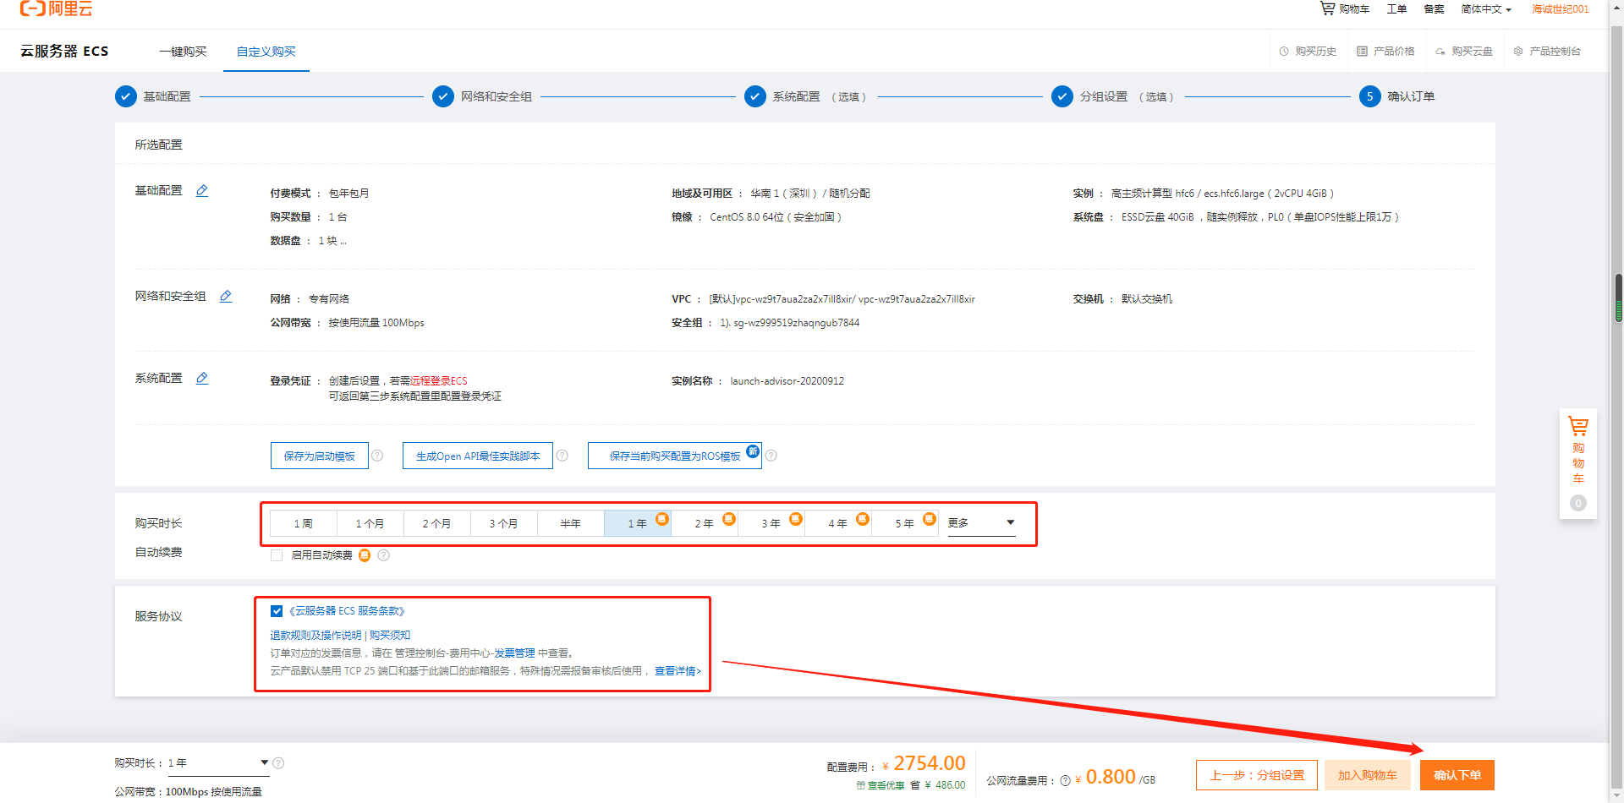Select 1 年 purchase duration

(x=638, y=523)
